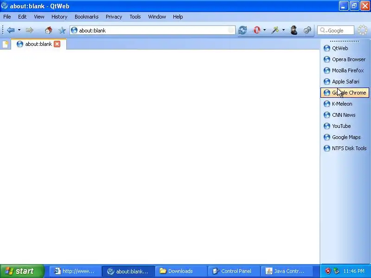
Task: Click the address bar showing about:blank
Action: (153, 30)
